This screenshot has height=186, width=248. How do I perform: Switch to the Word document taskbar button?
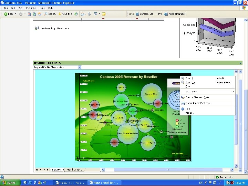point(104,183)
